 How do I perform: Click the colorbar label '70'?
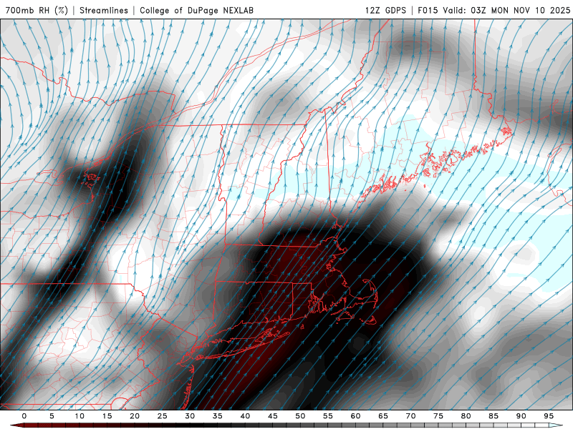point(410,416)
